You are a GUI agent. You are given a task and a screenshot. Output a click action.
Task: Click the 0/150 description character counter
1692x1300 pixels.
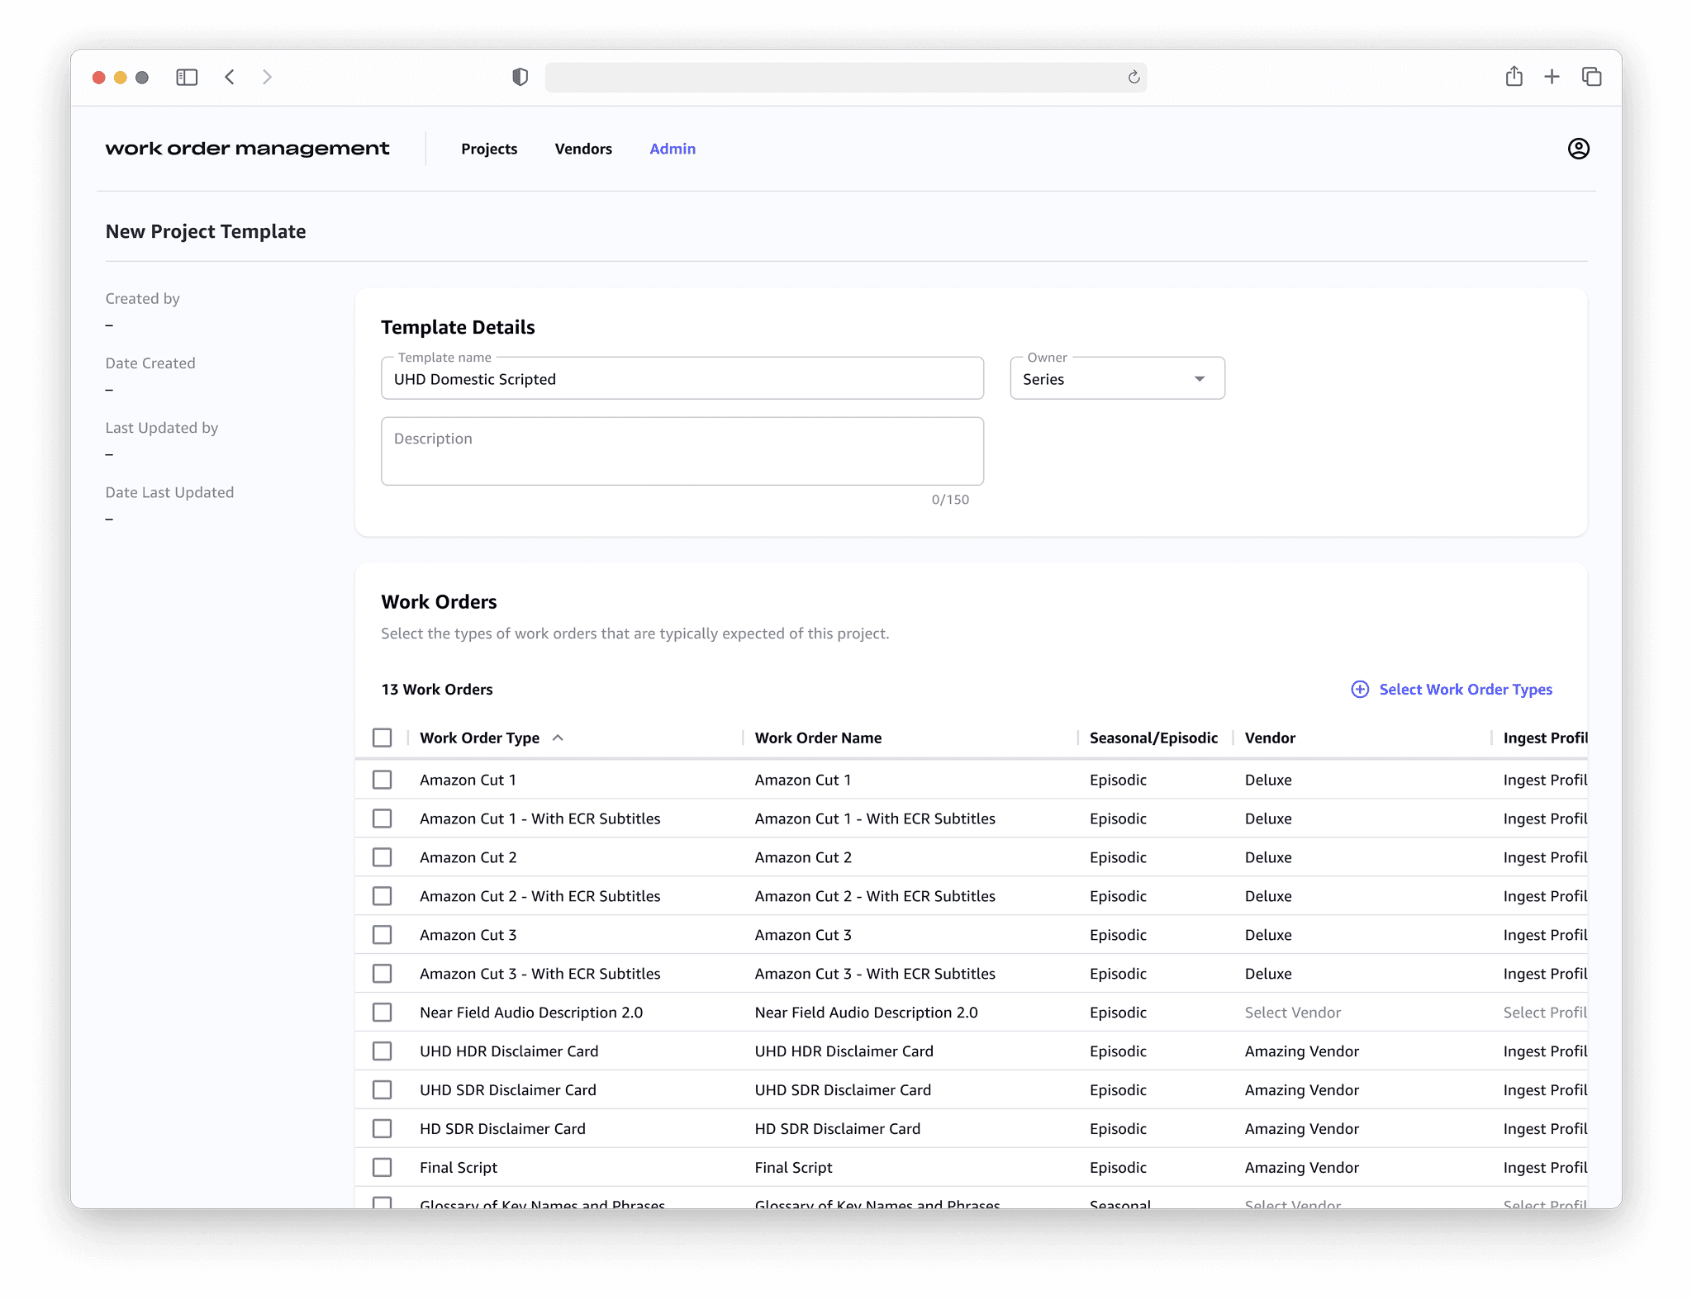tap(950, 500)
